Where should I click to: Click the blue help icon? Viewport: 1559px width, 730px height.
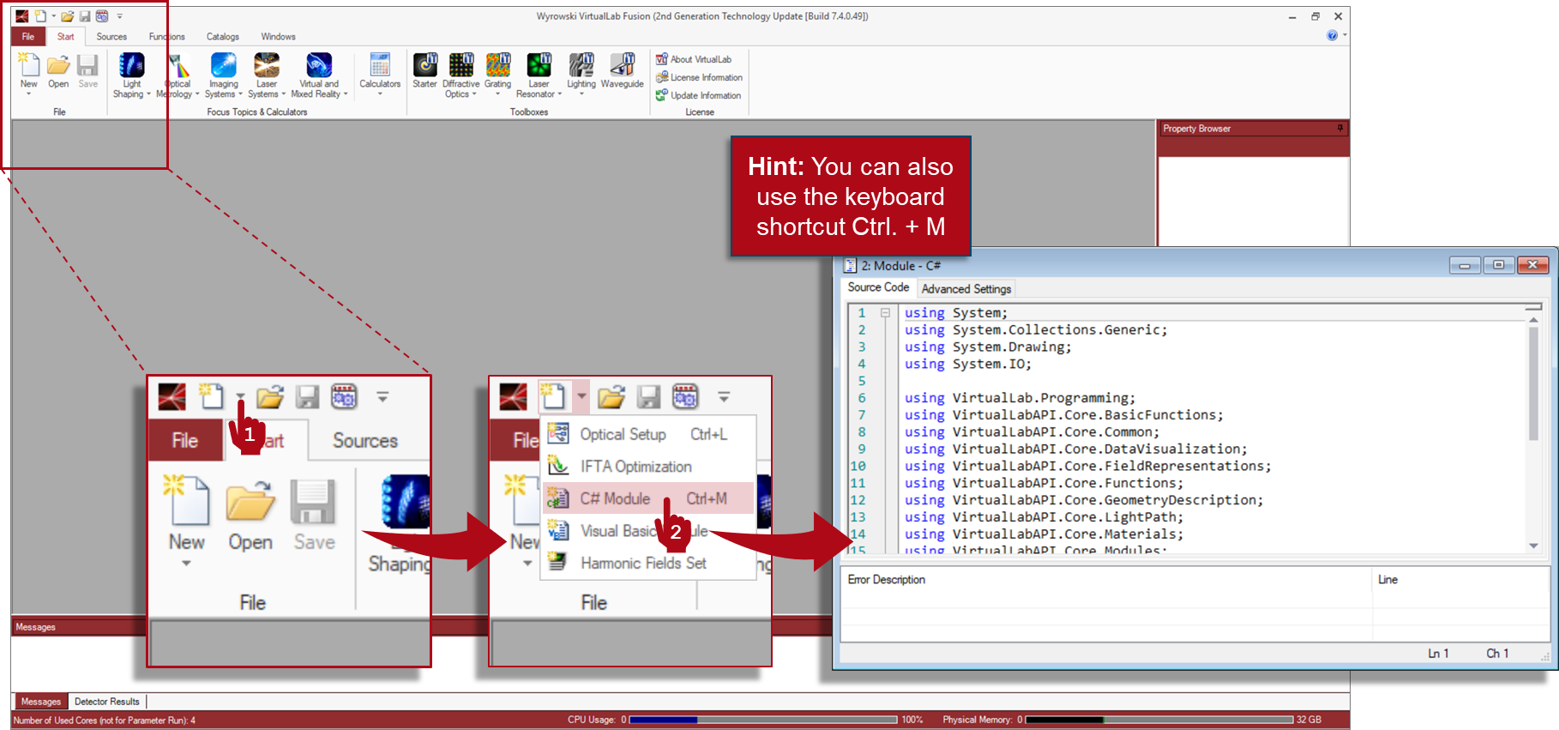tap(1332, 35)
